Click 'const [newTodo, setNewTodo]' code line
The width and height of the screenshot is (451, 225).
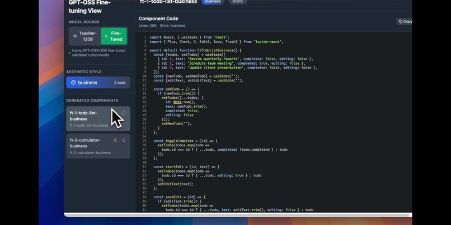196,76
